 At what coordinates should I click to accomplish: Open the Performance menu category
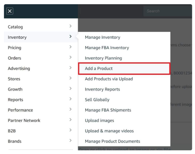click(x=41, y=110)
